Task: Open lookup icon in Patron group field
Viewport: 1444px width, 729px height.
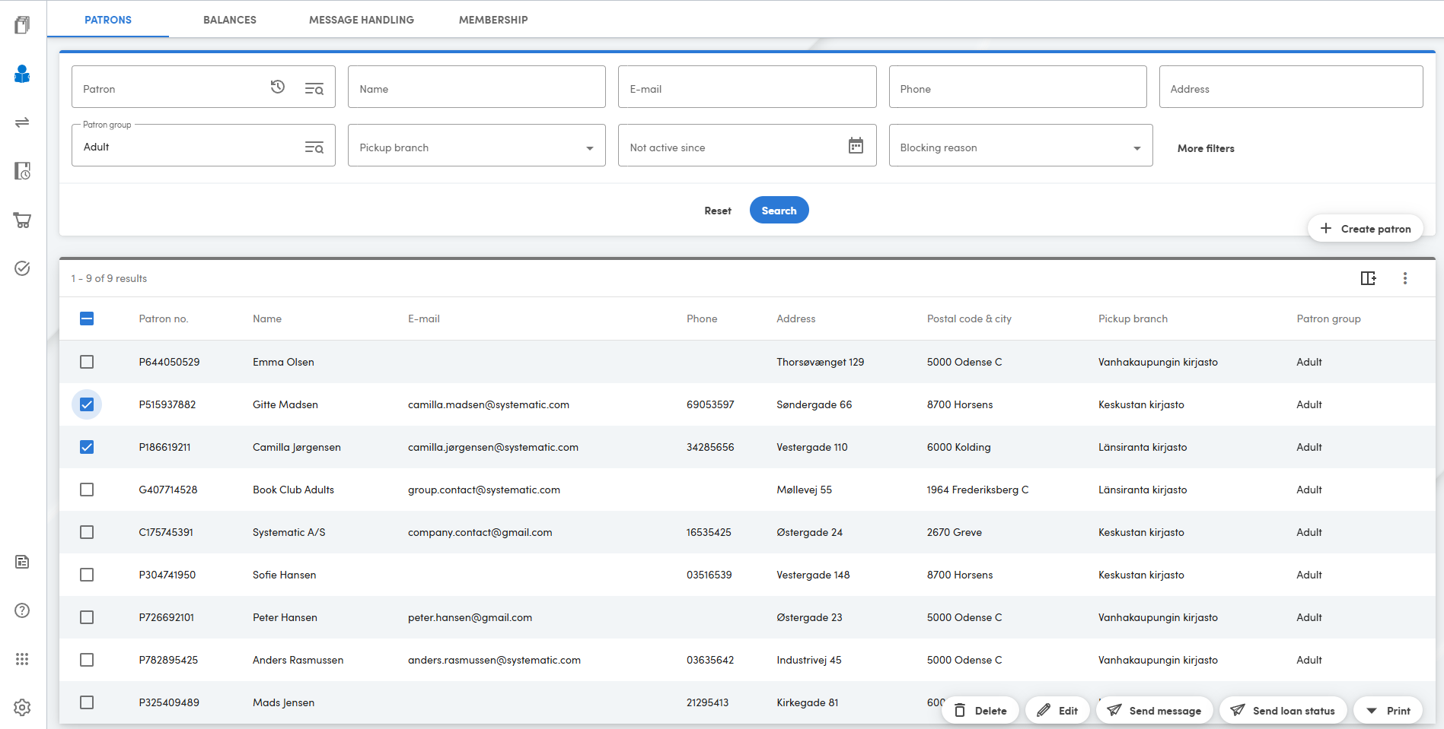Action: (x=314, y=147)
